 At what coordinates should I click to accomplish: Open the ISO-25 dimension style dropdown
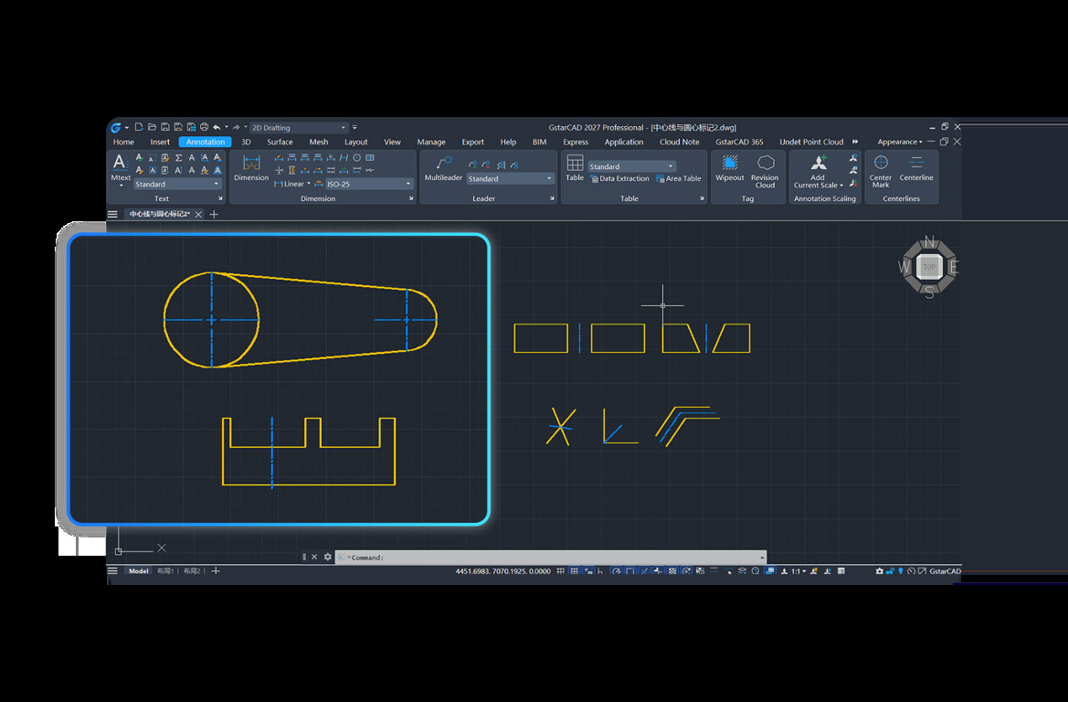pyautogui.click(x=368, y=184)
